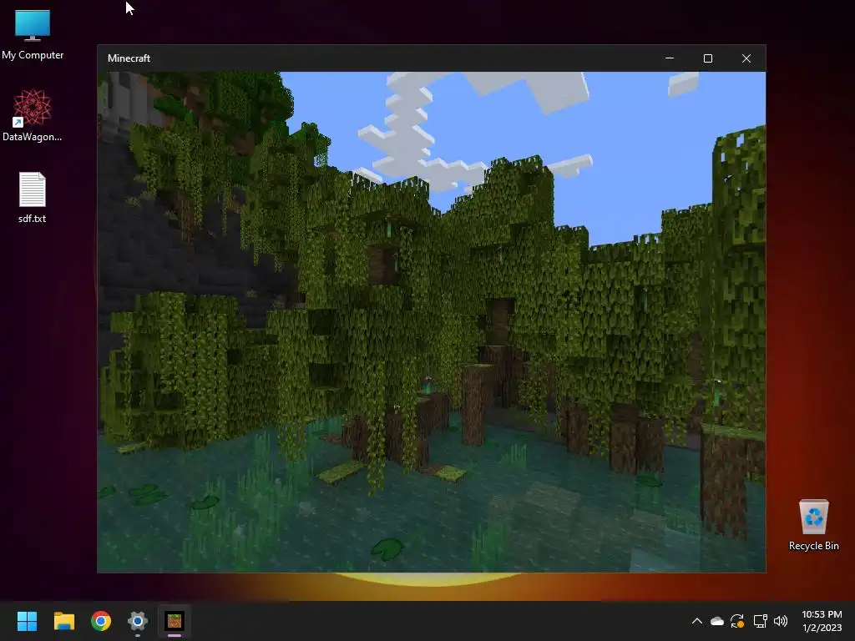Open the My Computer desktop icon
Viewport: 855px width, 641px height.
[x=33, y=35]
